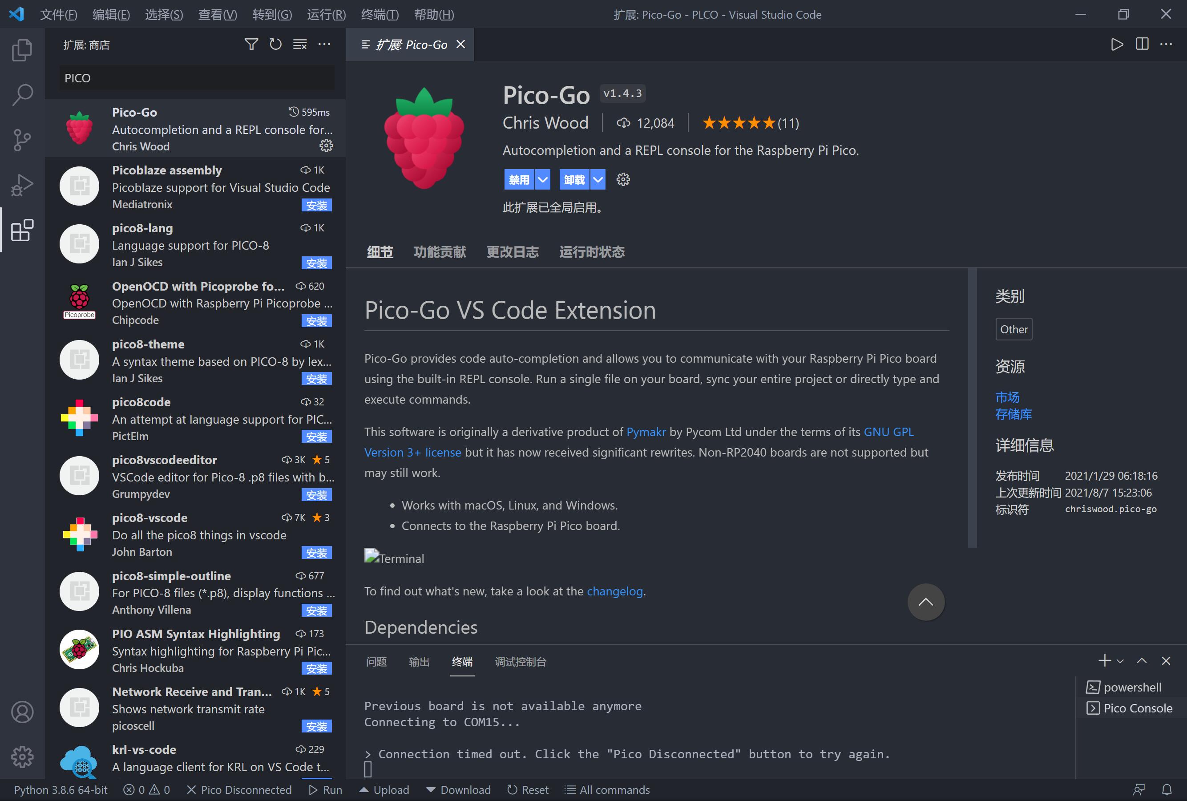Screen dimensions: 1187x801
Task: Close the terminal panel
Action: tap(1166, 660)
